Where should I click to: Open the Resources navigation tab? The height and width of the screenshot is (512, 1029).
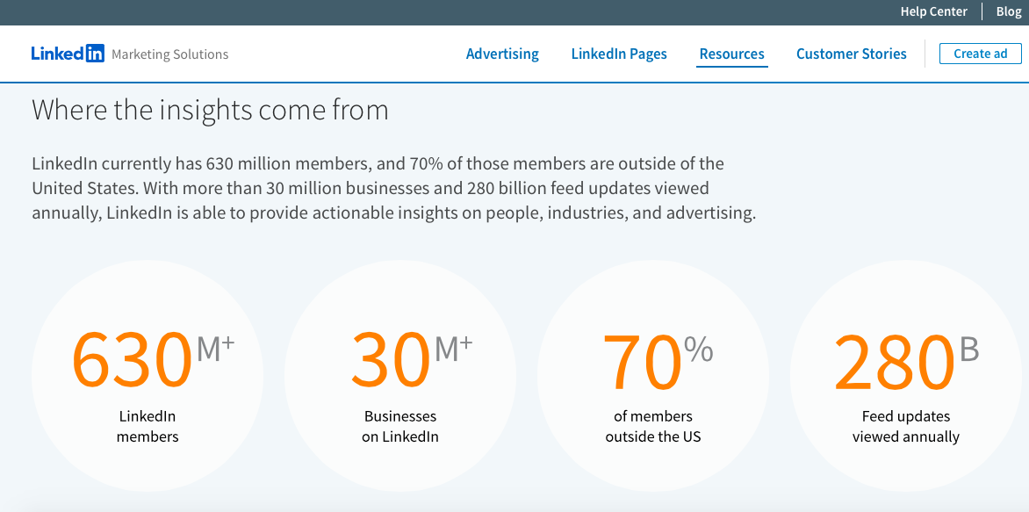click(731, 54)
